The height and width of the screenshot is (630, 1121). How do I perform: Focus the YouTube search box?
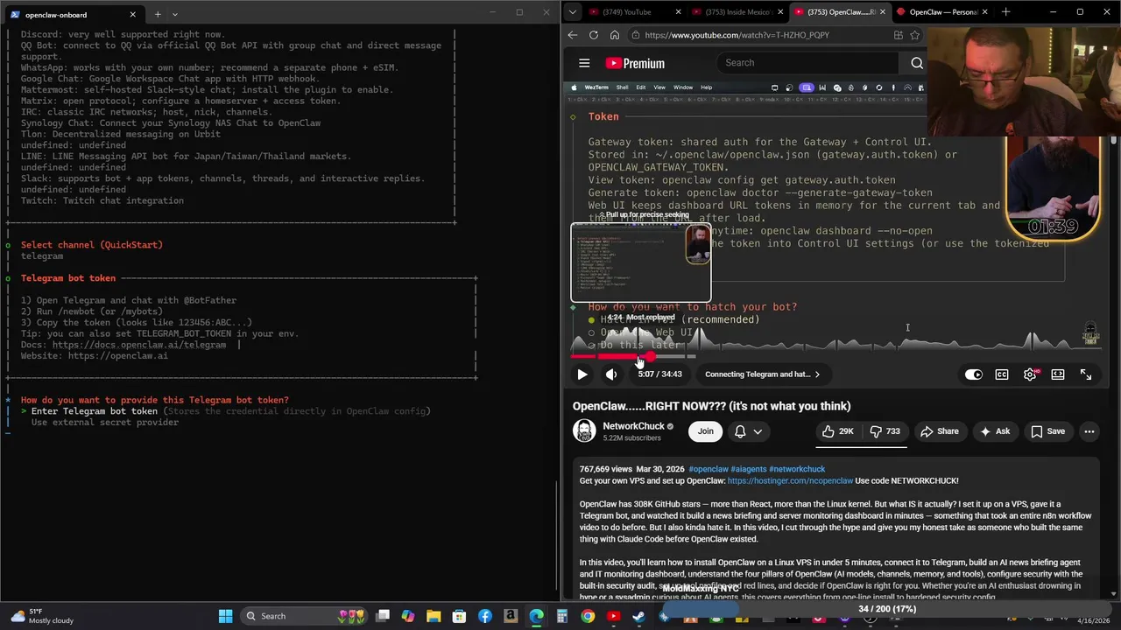806,63
